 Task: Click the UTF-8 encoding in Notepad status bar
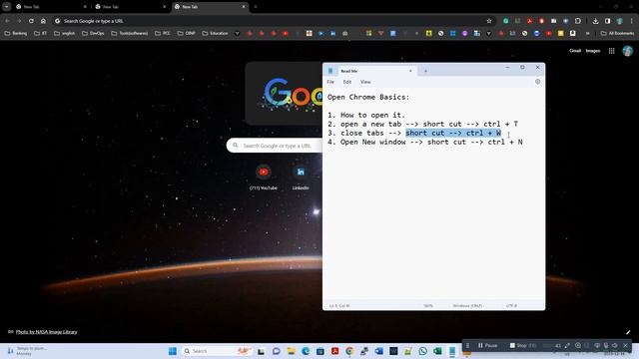(511, 306)
